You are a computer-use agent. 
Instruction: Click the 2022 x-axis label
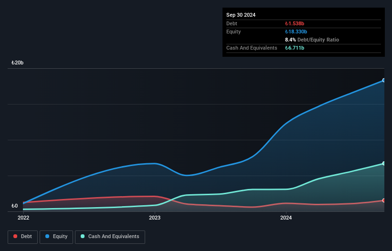(23, 218)
